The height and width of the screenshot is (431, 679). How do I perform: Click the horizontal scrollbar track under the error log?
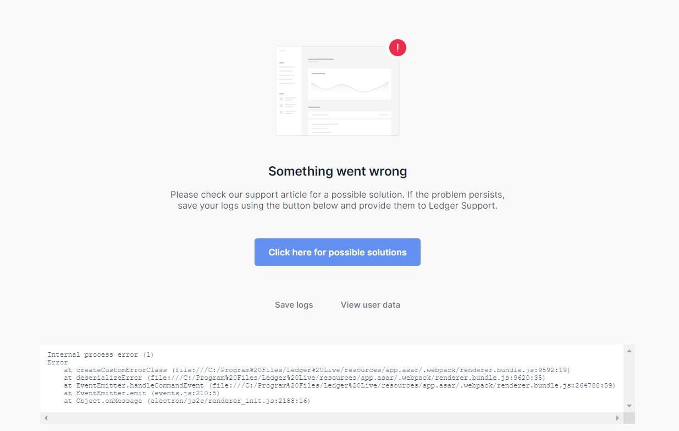click(x=330, y=418)
